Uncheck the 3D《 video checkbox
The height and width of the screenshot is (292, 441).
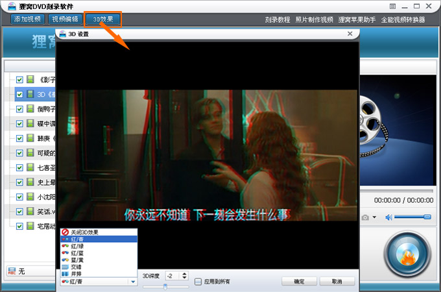pos(19,95)
